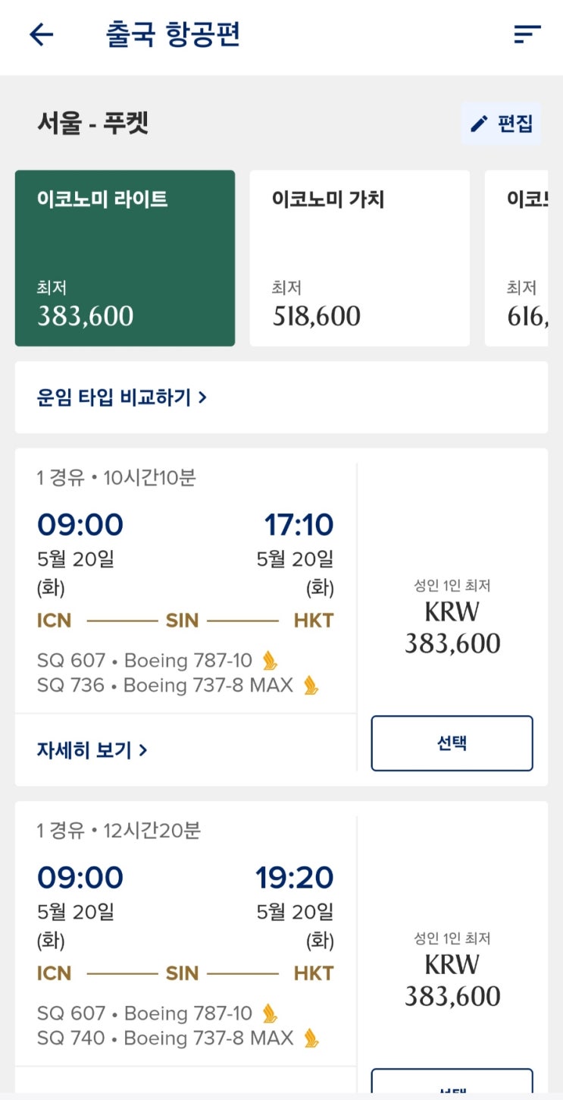Select the 이코노미 라이트 fare tab
This screenshot has height=1100, width=563.
[125, 258]
